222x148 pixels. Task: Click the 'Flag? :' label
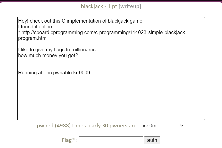[70, 140]
